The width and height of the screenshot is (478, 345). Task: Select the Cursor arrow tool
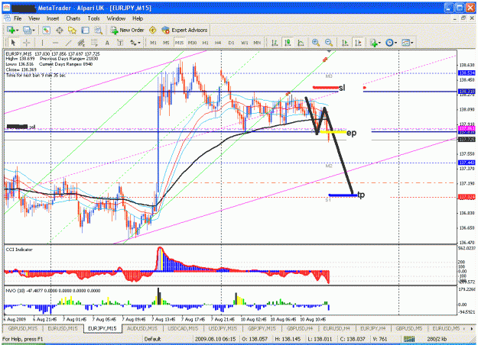tap(13, 43)
